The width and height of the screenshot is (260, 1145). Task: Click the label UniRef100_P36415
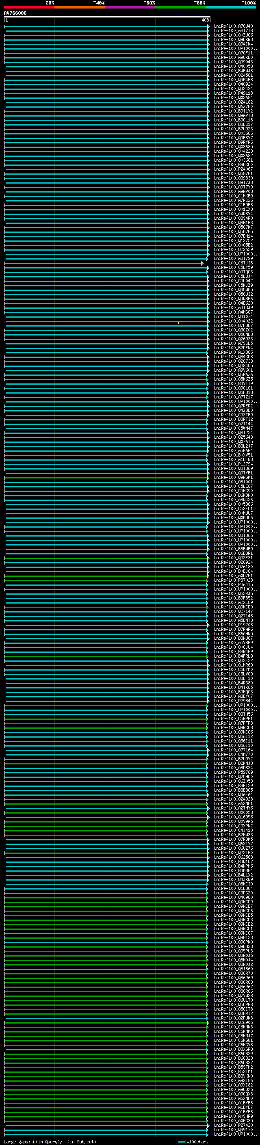[233, 584]
